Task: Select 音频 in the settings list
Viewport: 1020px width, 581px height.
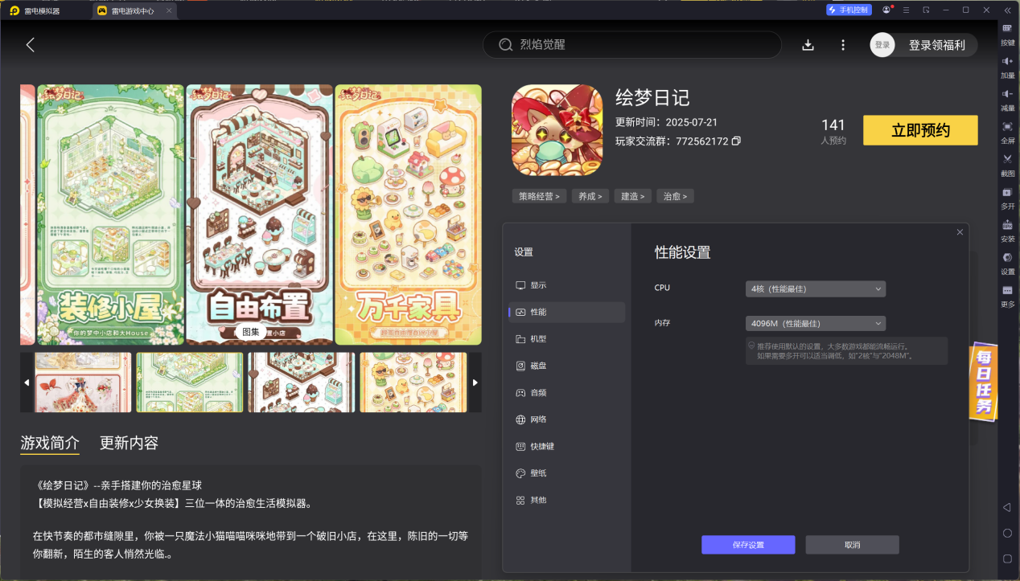Action: [567, 393]
